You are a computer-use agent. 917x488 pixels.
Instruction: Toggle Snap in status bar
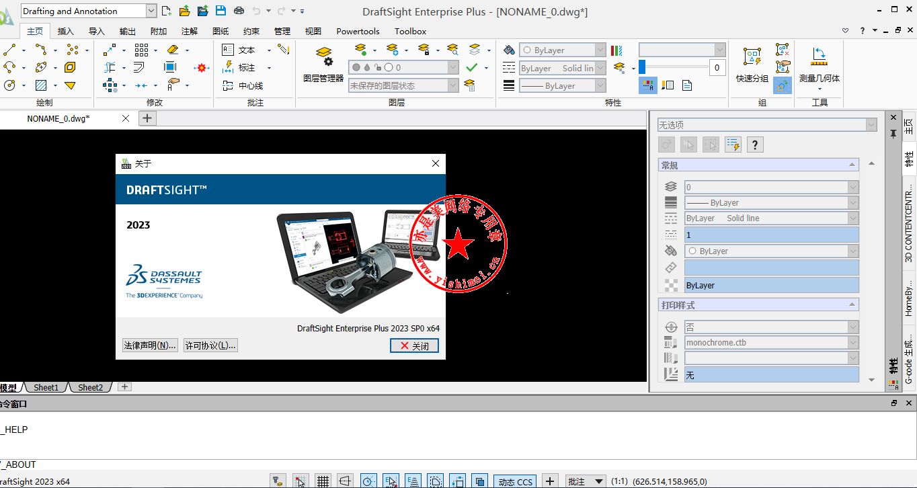point(300,481)
